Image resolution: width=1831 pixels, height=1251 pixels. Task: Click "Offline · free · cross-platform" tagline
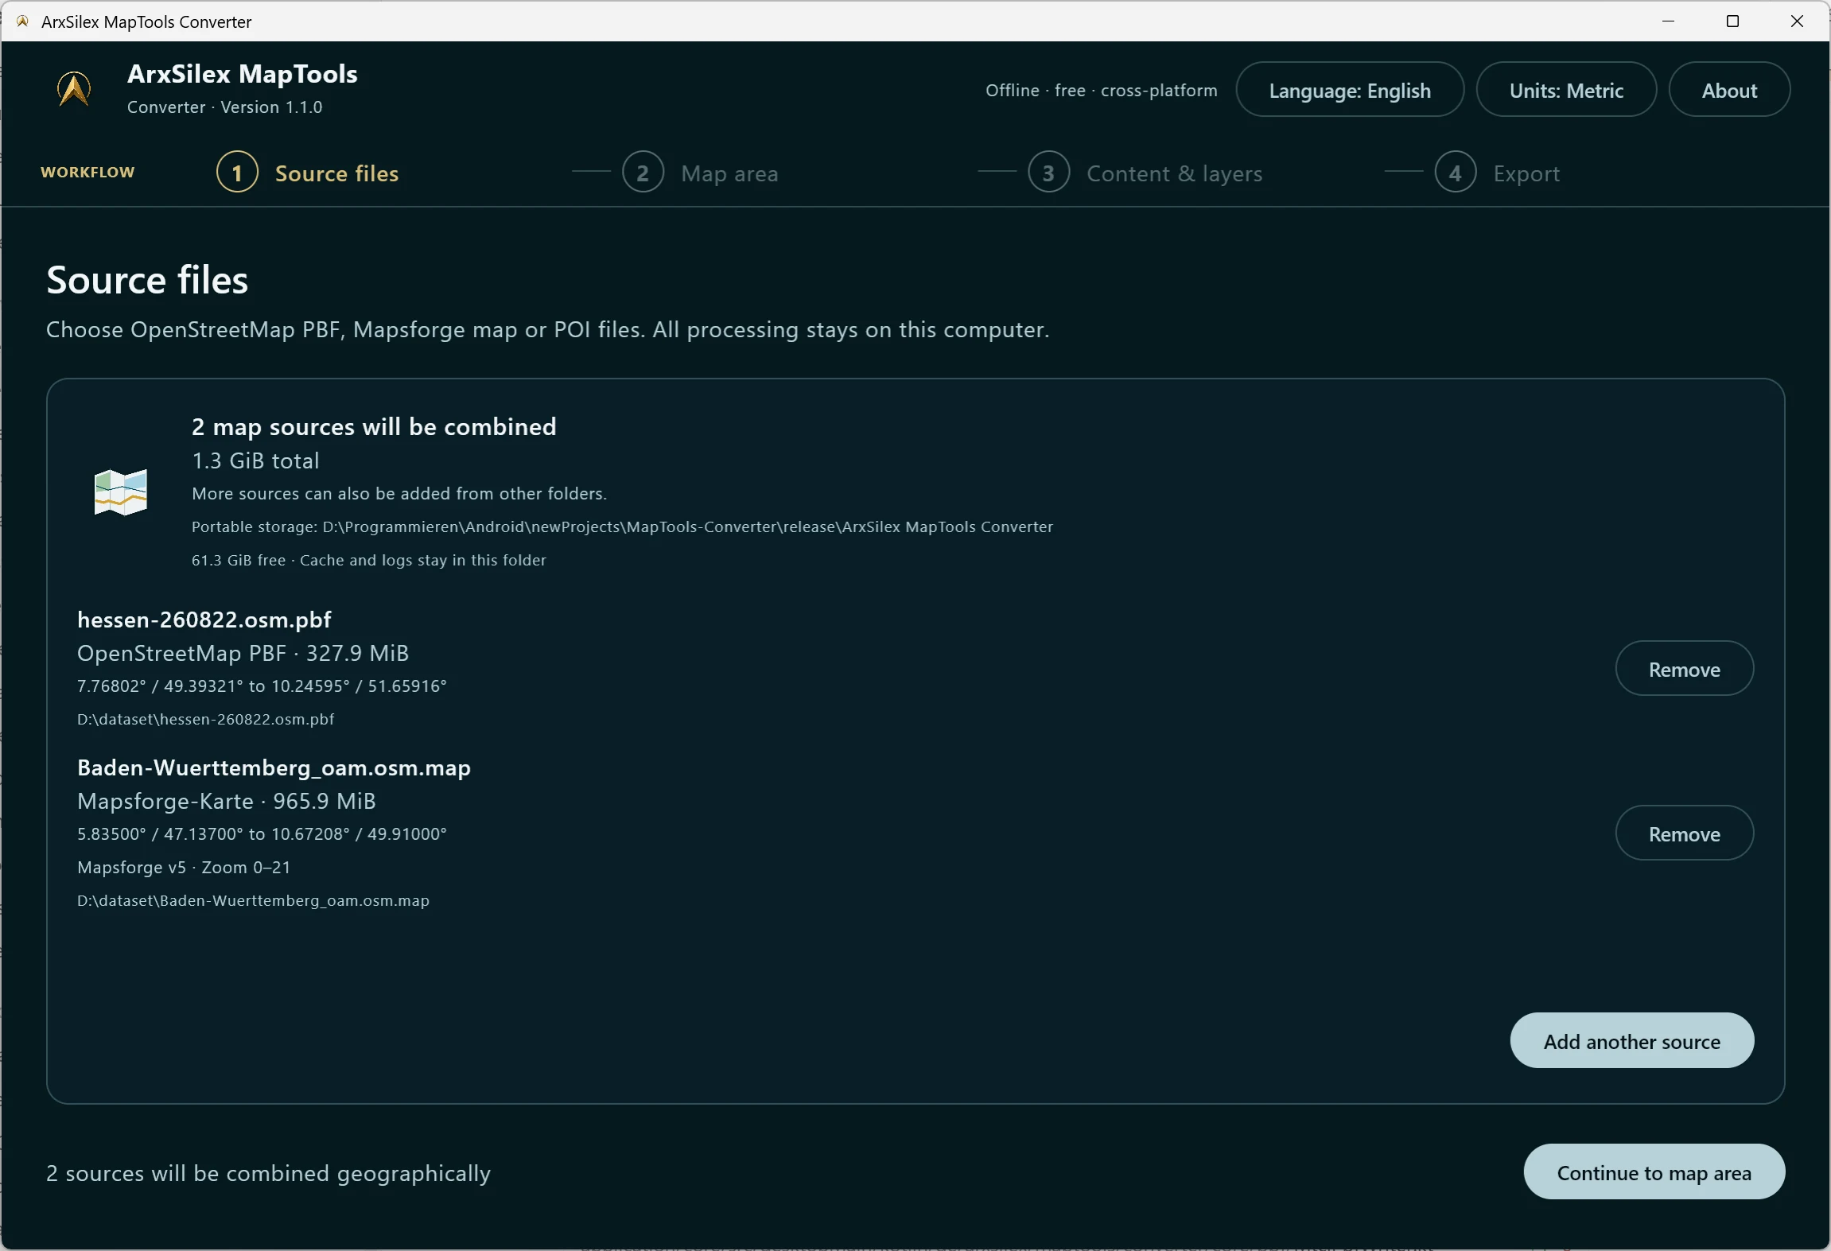click(1102, 90)
